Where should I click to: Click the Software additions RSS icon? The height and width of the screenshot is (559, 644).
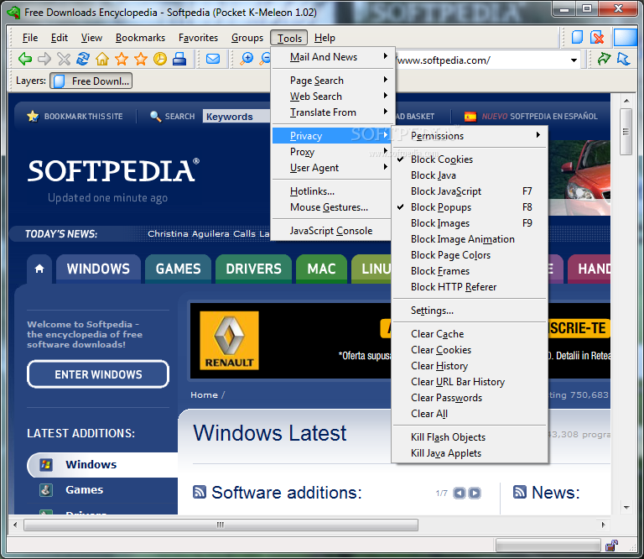click(200, 492)
